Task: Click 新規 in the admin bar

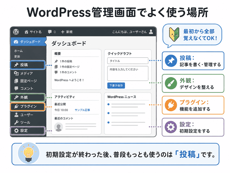Action: point(69,32)
